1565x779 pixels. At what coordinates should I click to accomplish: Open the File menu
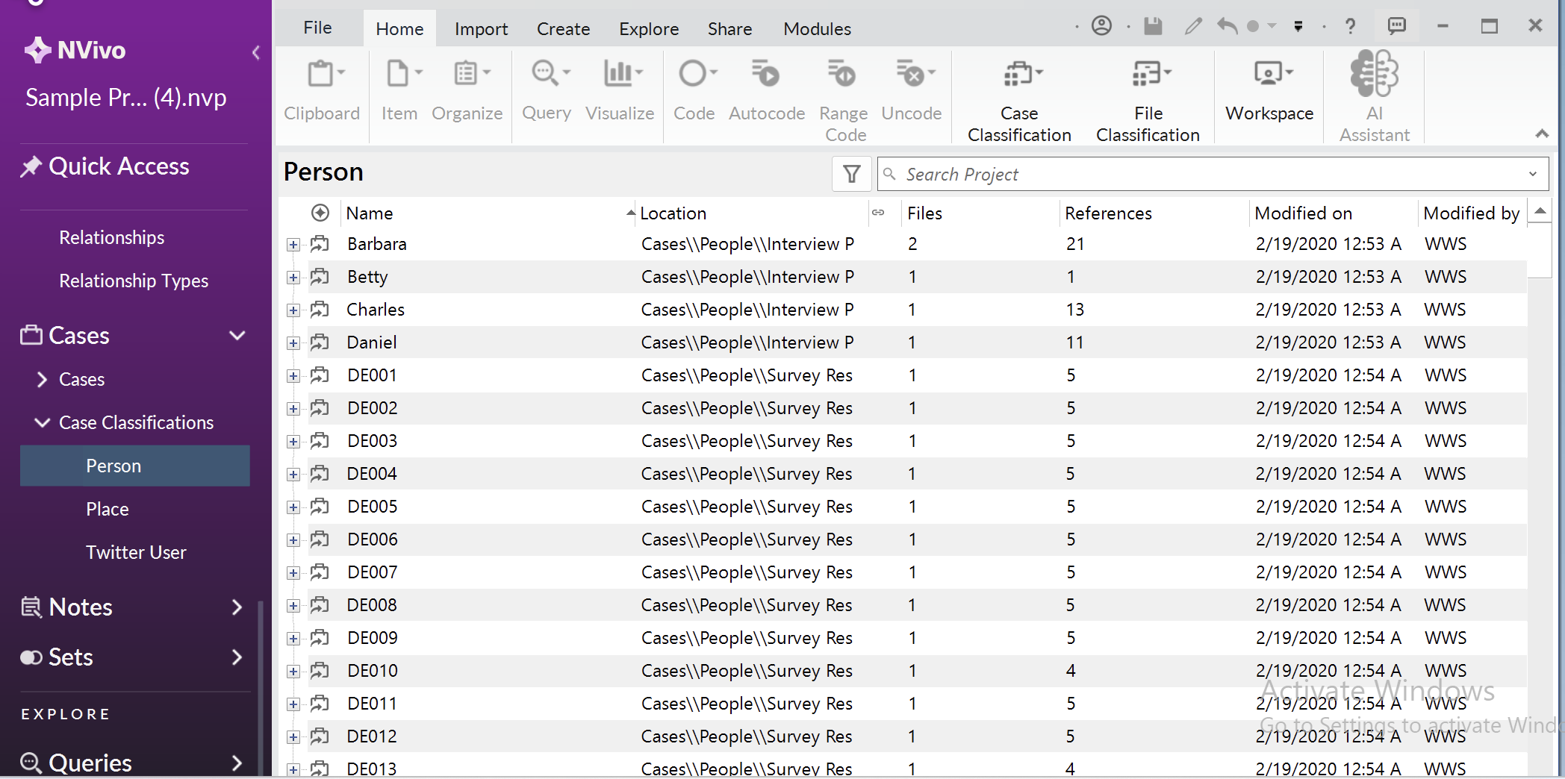317,28
